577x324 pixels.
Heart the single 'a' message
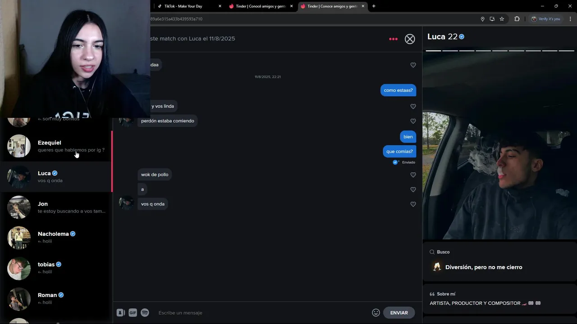[x=413, y=189]
